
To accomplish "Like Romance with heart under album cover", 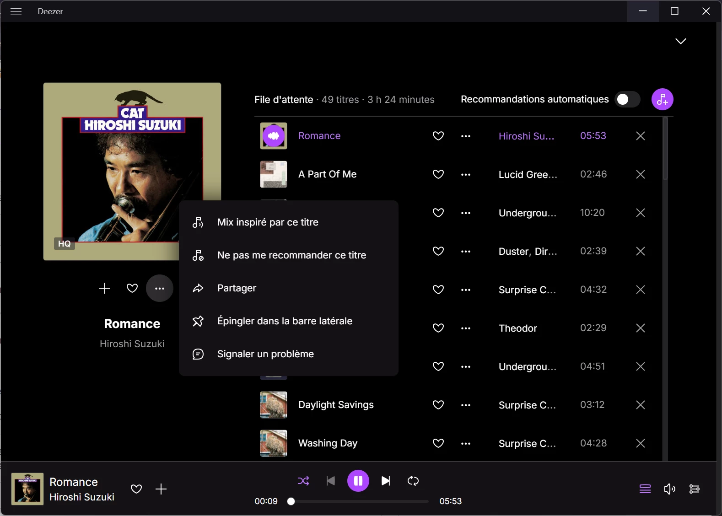I will (x=132, y=288).
